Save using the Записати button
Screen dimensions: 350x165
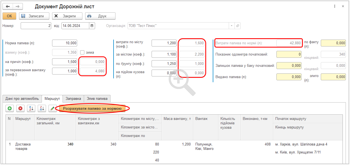click(x=34, y=16)
